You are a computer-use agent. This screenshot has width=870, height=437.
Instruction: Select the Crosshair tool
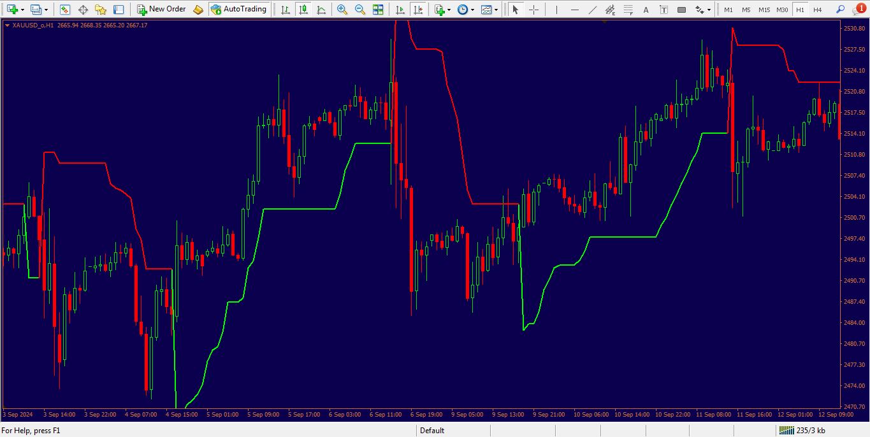click(x=534, y=10)
